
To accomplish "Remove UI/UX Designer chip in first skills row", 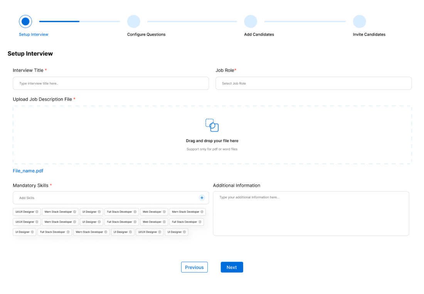I will pyautogui.click(x=37, y=212).
